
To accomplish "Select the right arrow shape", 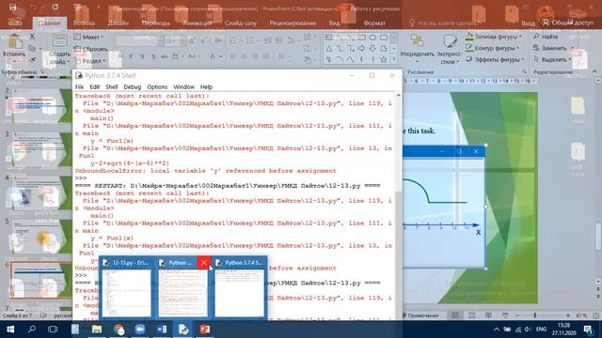I will pos(361,49).
